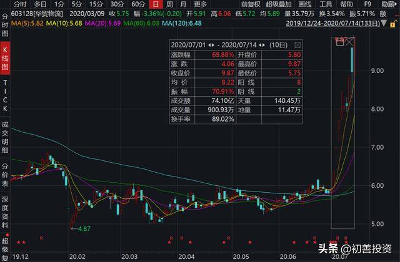This screenshot has height=262, width=400.
Task: Click the 成交额 74.10亿 value
Action: coord(222,100)
